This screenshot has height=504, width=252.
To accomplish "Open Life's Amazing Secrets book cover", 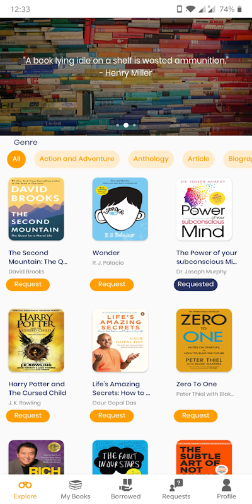I will tap(120, 340).
